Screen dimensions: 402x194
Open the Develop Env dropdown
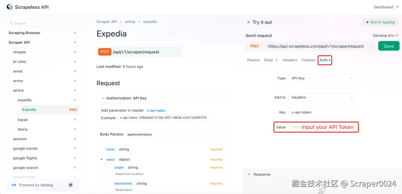pos(386,35)
